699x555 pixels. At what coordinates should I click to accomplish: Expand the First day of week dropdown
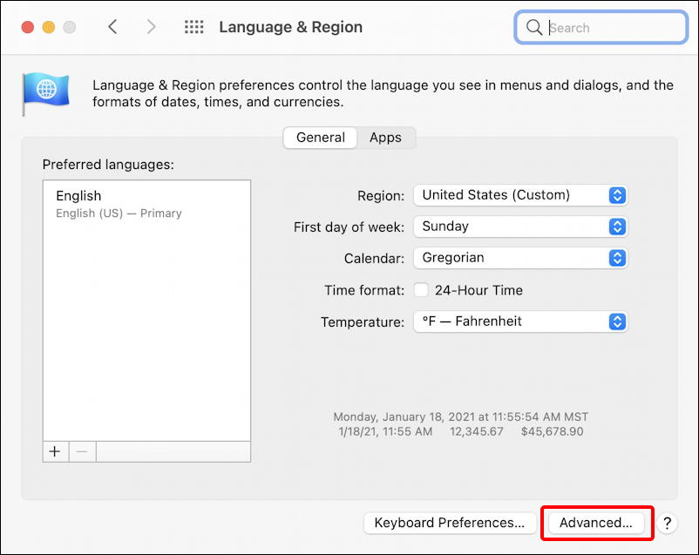click(519, 227)
